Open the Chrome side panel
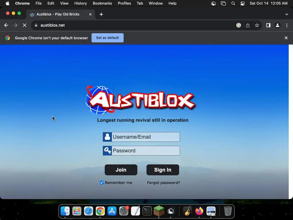Viewport: 293px width, 220px height. click(268, 25)
